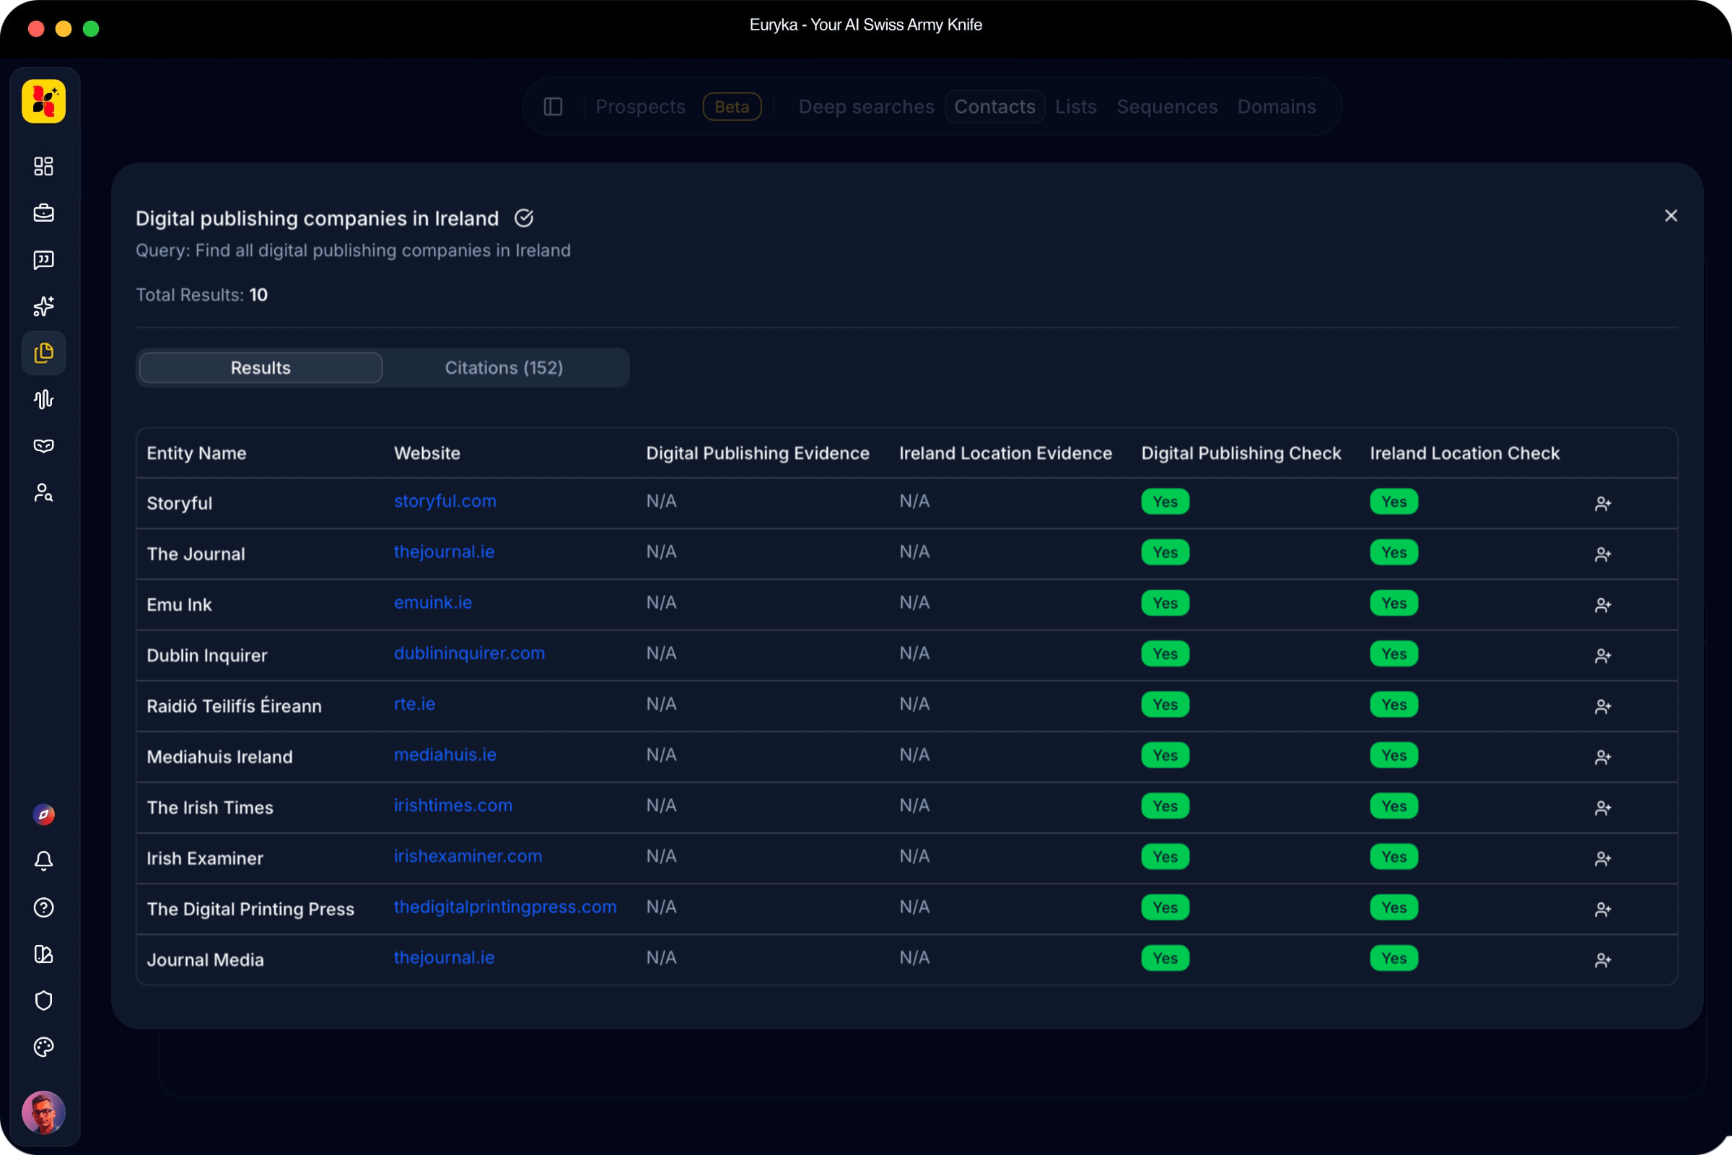Add Mediahuis Ireland as a contact

pos(1603,757)
